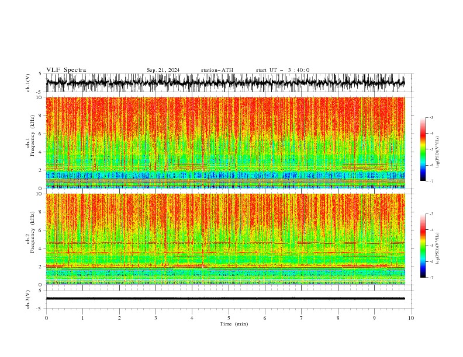The image size is (463, 357).
Task: Click the "Time (min)" x-axis label
Action: [x=234, y=324]
